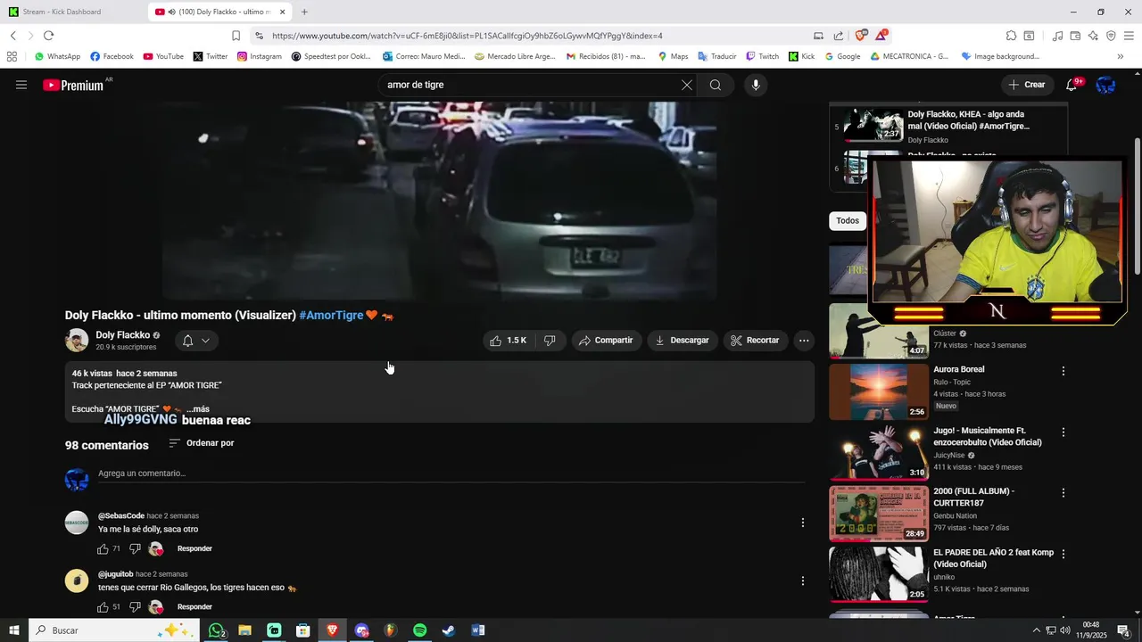Open YouTube notifications bell in header
The width and height of the screenshot is (1142, 642).
point(1072,85)
